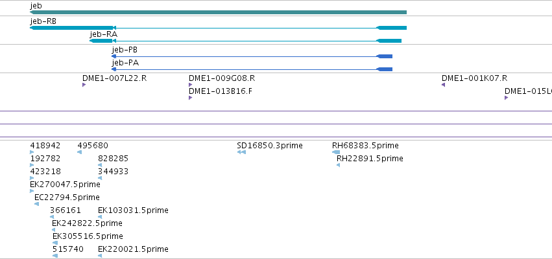This screenshot has height=259, width=552.
Task: Click the DME1-007L22.R arrow marker
Action: [x=84, y=85]
